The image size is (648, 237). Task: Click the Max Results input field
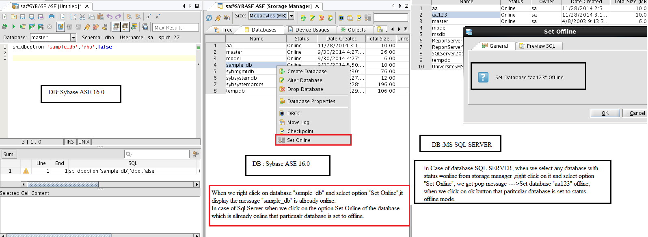coord(176,28)
